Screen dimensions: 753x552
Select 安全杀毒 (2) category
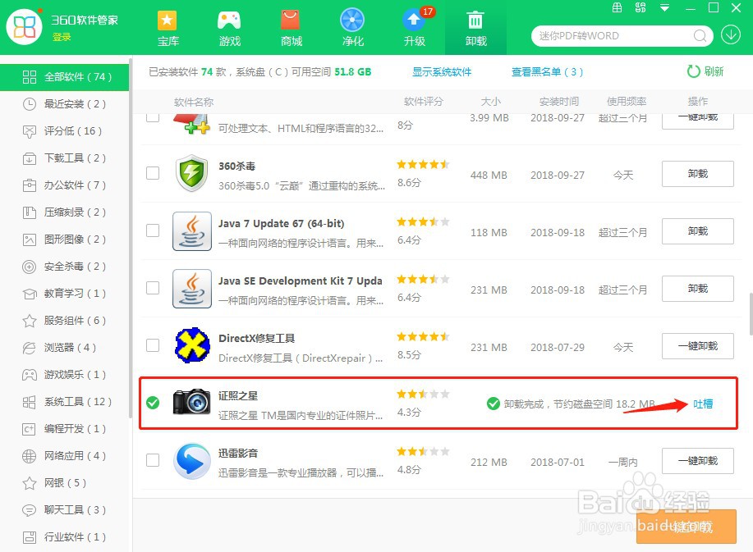64,267
